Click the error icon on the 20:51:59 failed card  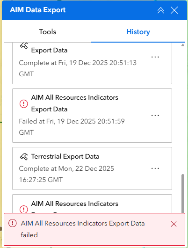coord(24,104)
